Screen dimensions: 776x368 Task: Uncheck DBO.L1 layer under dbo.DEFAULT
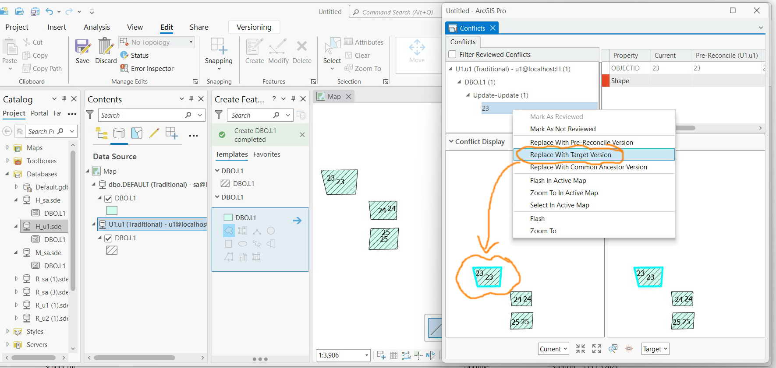(108, 198)
